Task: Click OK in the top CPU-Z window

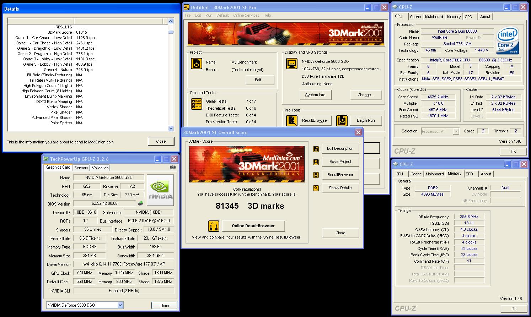Action: click(513, 151)
